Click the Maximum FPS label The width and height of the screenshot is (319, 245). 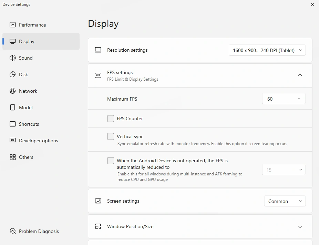(x=122, y=99)
